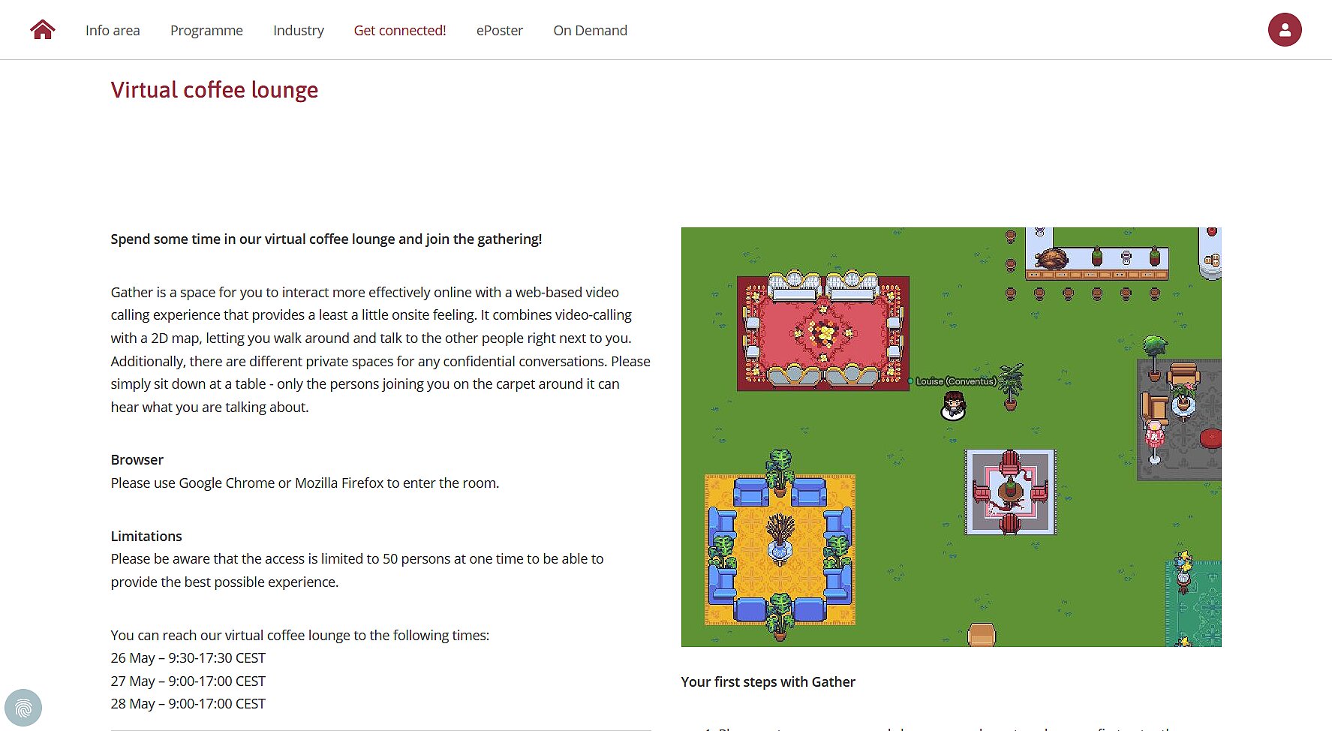Click the Gather lounge map preview image
This screenshot has width=1332, height=731.
pos(952,437)
